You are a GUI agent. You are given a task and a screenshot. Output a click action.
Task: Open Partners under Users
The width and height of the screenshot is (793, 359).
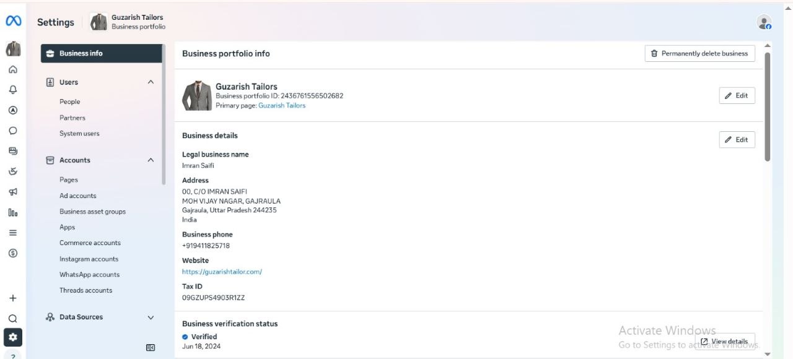coord(72,118)
